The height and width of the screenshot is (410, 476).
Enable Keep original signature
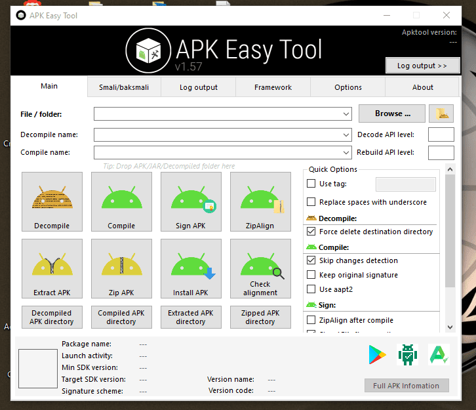pyautogui.click(x=311, y=275)
